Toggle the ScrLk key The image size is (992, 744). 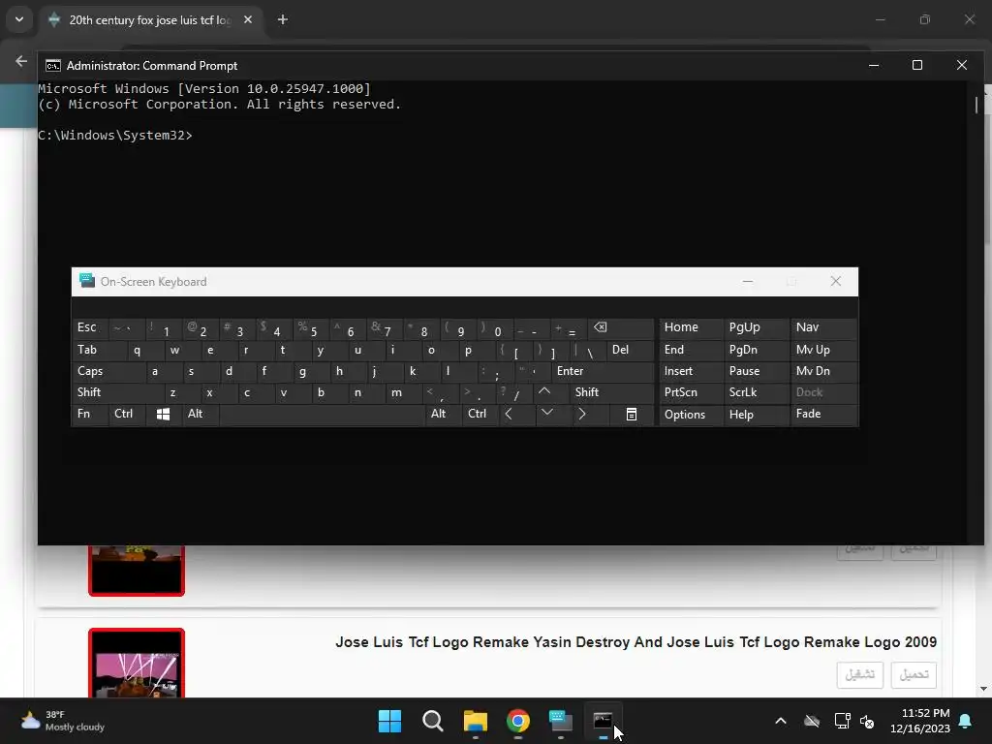tap(756, 392)
